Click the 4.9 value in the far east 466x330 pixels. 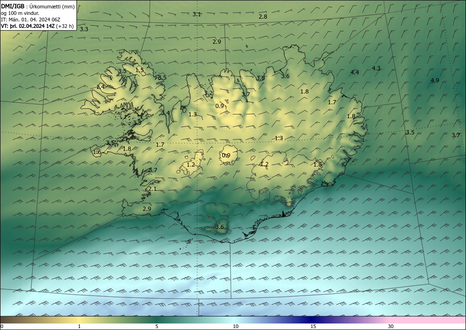pyautogui.click(x=435, y=81)
